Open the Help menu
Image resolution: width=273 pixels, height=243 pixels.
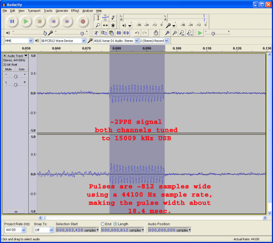point(99,11)
